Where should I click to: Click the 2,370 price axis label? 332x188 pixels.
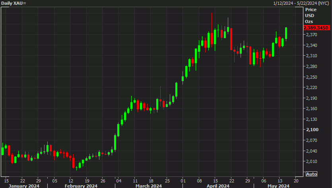311,35
